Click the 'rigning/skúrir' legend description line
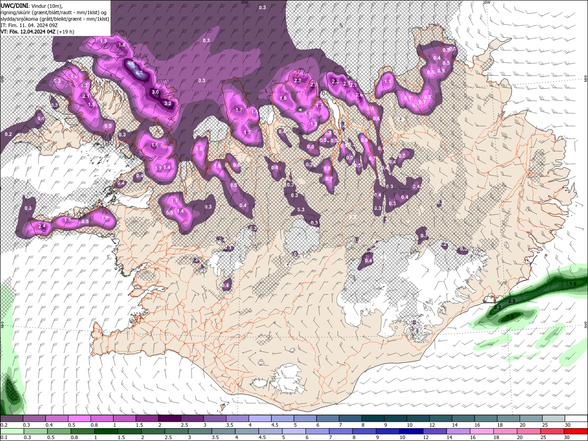 click(54, 12)
